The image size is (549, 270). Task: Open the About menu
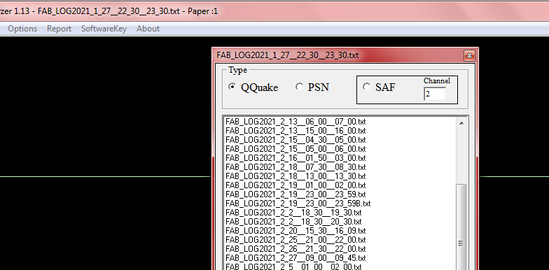pyautogui.click(x=148, y=29)
